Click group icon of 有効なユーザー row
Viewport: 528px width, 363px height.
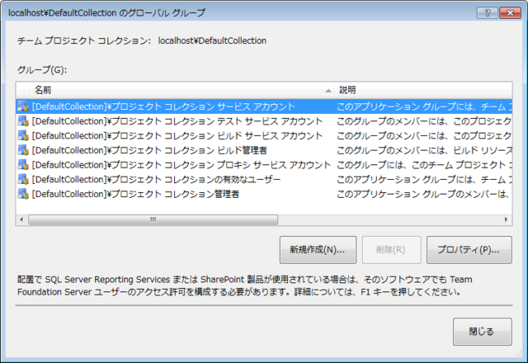point(23,180)
